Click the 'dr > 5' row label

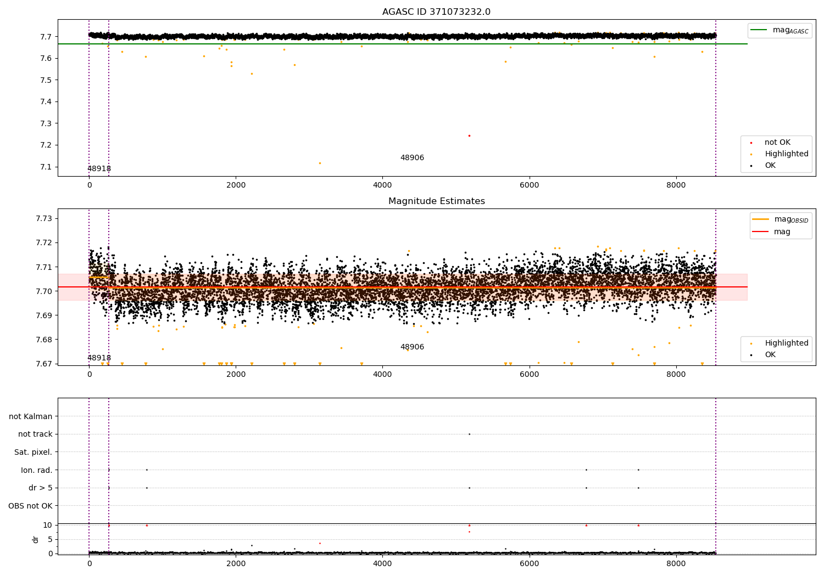[41, 488]
